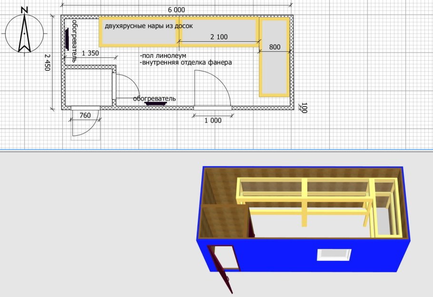The width and height of the screenshot is (433, 297).
Task: Select the north compass rose
Action: click(24, 33)
